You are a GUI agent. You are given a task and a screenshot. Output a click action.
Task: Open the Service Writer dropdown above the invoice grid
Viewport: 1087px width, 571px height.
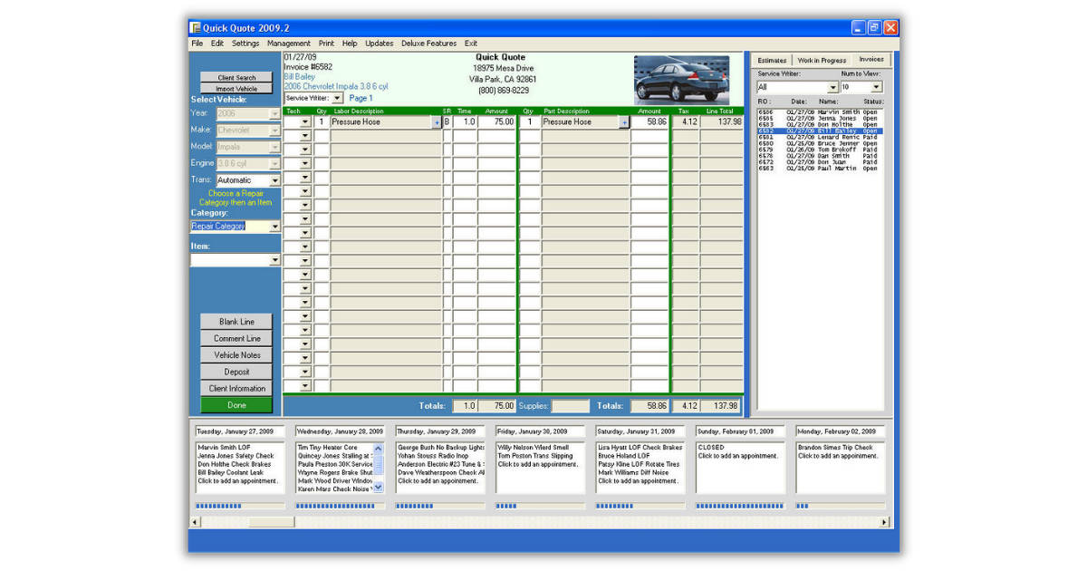339,98
